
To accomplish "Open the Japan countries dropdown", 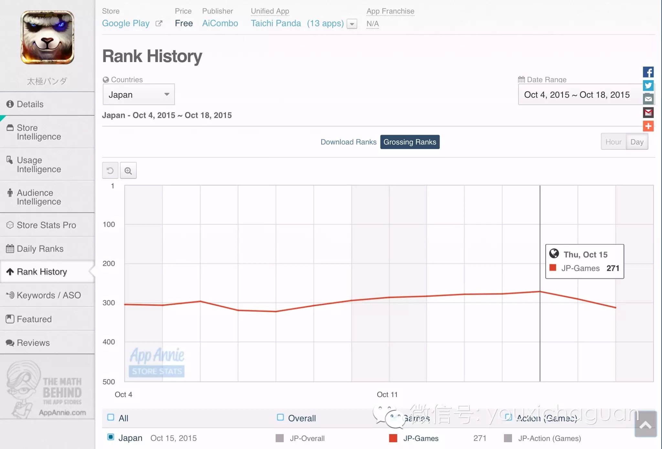I will [x=139, y=94].
